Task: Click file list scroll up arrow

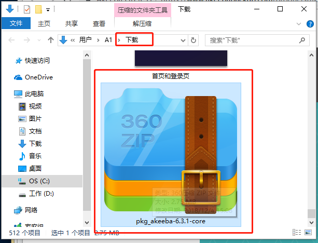Action: point(311,55)
